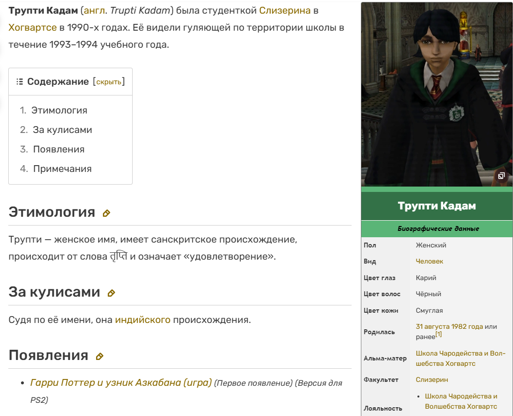Edit the Этимология section pencil icon
513x416 pixels.
tap(106, 213)
